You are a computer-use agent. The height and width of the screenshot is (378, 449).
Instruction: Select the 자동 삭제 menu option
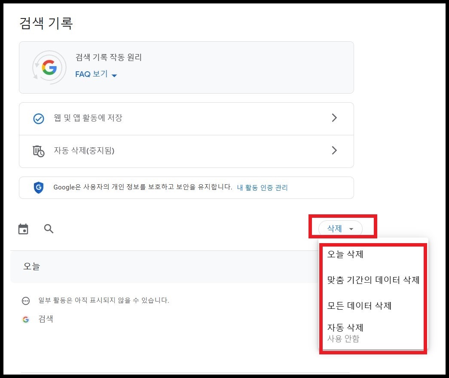pos(345,328)
